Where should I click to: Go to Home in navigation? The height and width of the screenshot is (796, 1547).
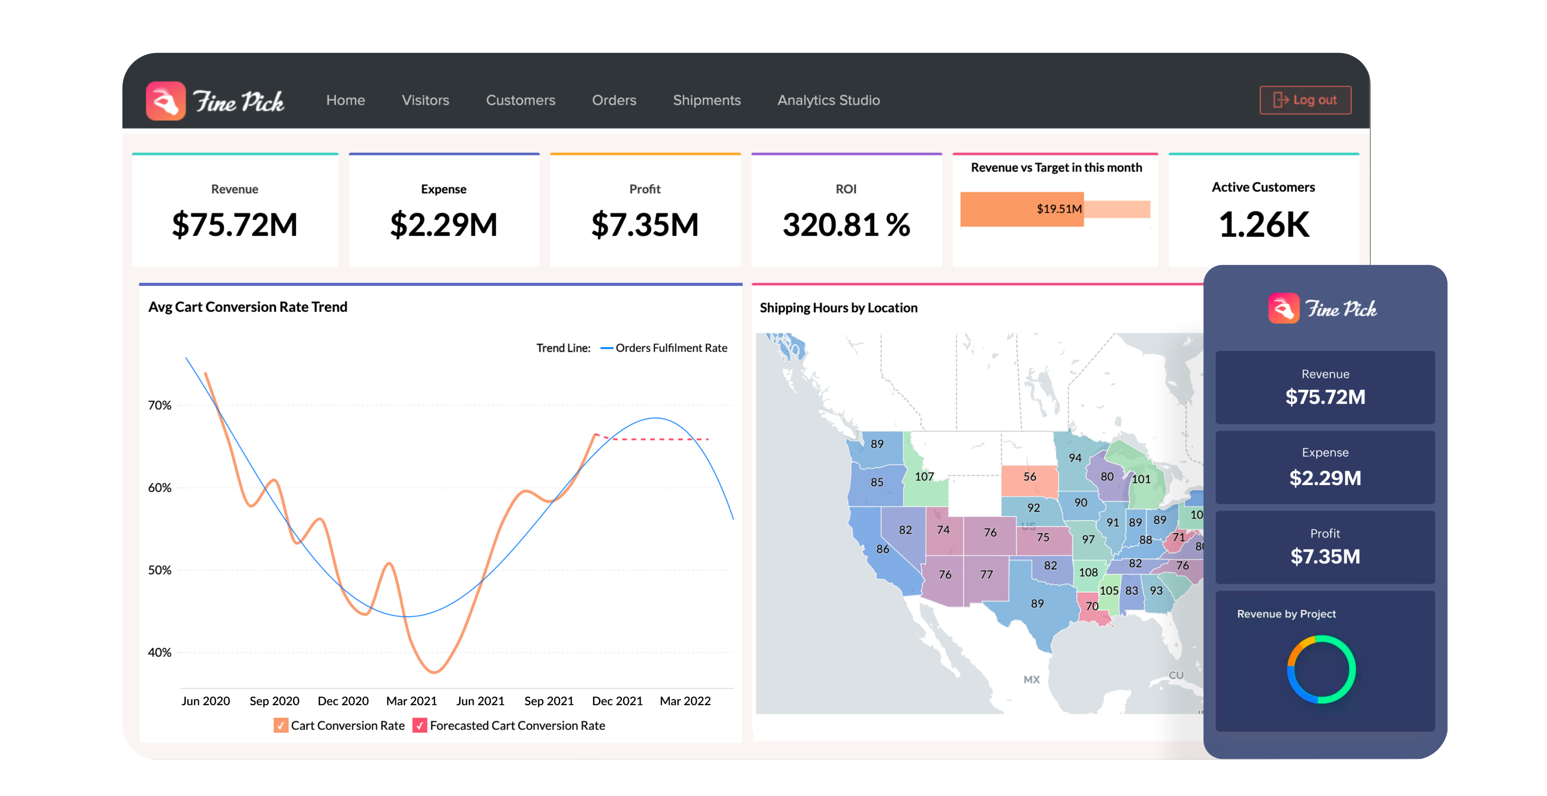pos(345,100)
